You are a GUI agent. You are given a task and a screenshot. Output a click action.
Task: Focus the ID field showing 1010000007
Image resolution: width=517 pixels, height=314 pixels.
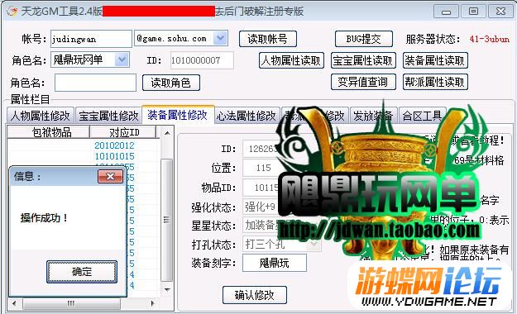(202, 60)
